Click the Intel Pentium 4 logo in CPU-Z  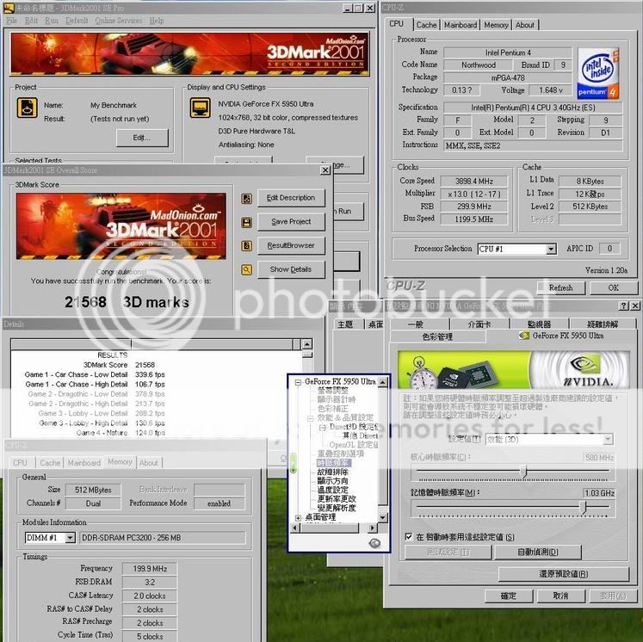click(x=598, y=73)
